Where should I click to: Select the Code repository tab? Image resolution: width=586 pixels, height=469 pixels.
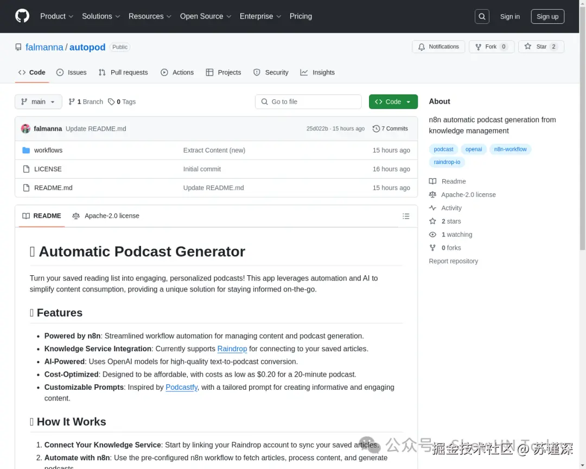[x=32, y=73]
